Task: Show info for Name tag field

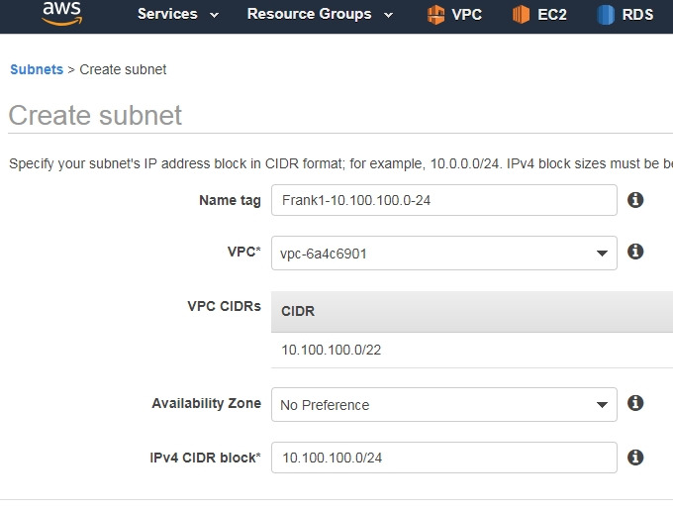Action: coord(635,200)
